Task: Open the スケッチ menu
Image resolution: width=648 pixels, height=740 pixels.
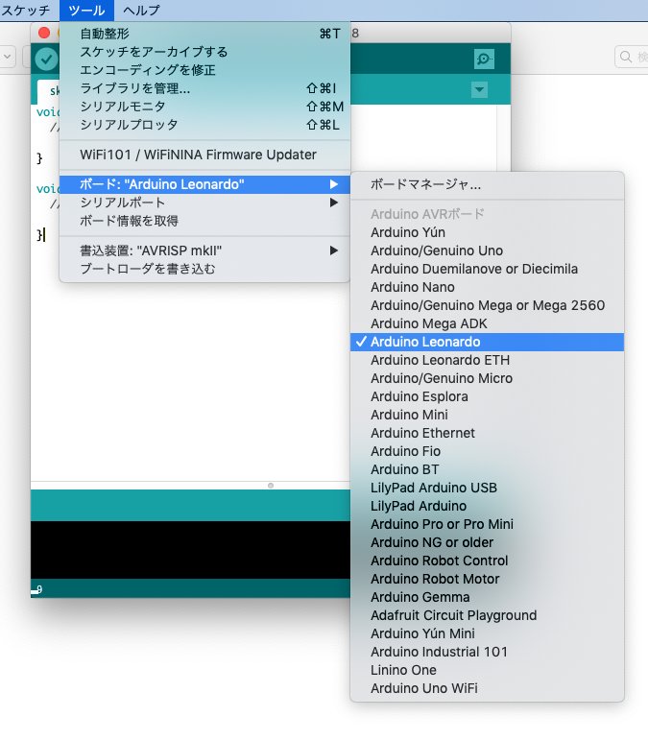Action: click(x=26, y=10)
